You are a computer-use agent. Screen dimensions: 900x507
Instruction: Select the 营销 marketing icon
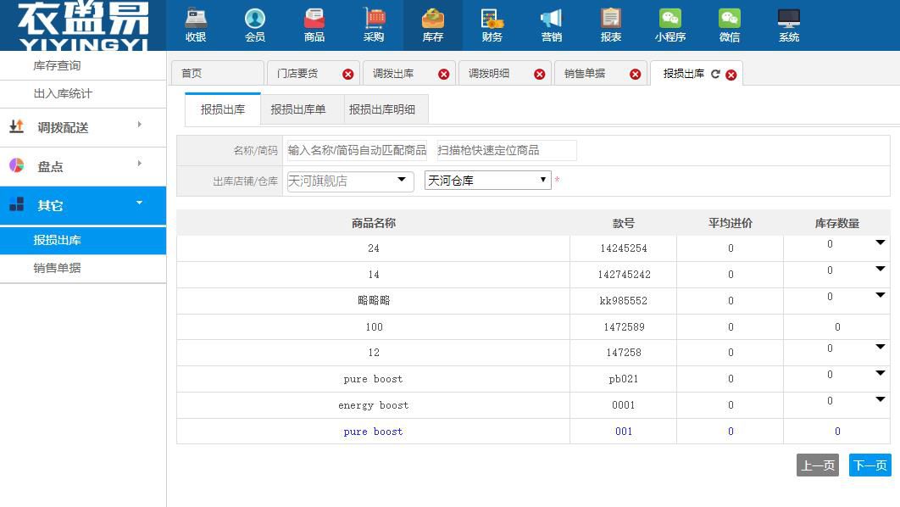pyautogui.click(x=552, y=25)
